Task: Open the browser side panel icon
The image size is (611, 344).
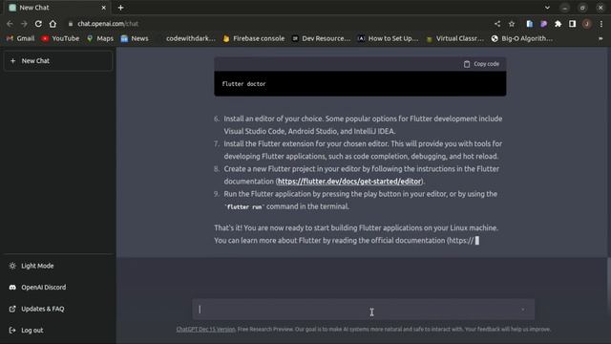Action: pyautogui.click(x=572, y=24)
